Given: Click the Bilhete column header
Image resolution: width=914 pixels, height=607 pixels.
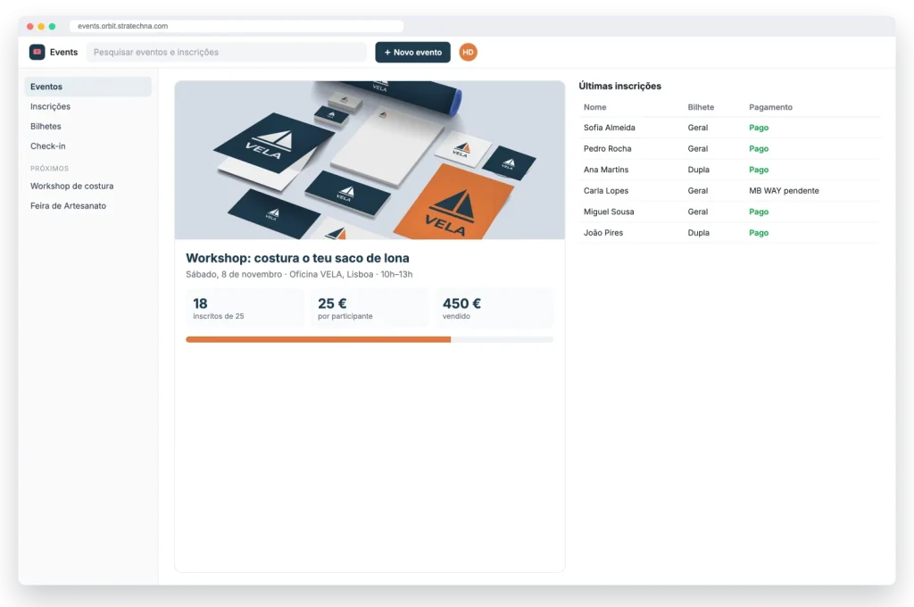Looking at the screenshot, I should coord(701,107).
